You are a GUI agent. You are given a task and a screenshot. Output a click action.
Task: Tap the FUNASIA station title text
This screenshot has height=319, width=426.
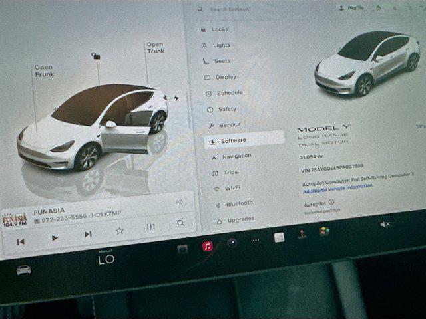click(x=49, y=211)
